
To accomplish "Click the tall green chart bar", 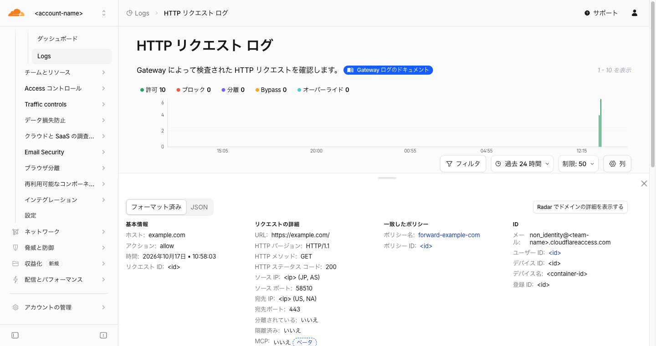I will click(x=601, y=123).
